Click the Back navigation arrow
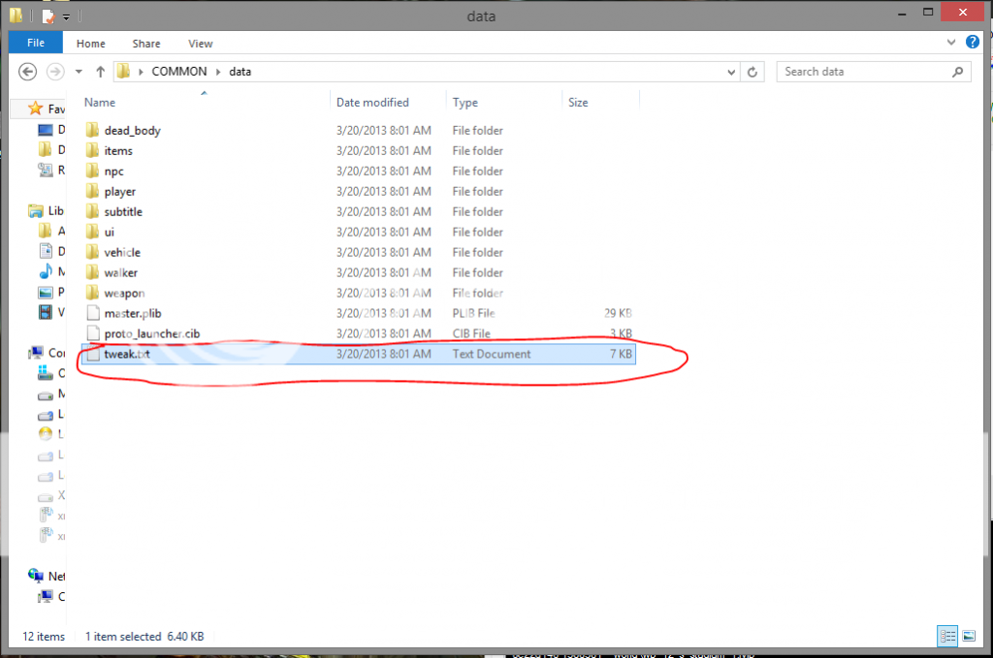Viewport: 993px width, 658px height. coord(28,72)
